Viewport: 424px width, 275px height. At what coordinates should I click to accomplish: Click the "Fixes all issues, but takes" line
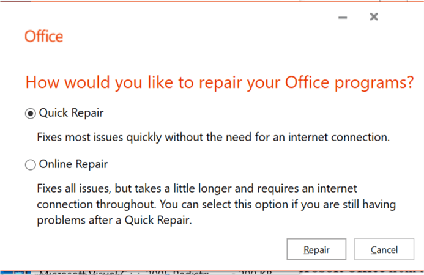coord(197,188)
